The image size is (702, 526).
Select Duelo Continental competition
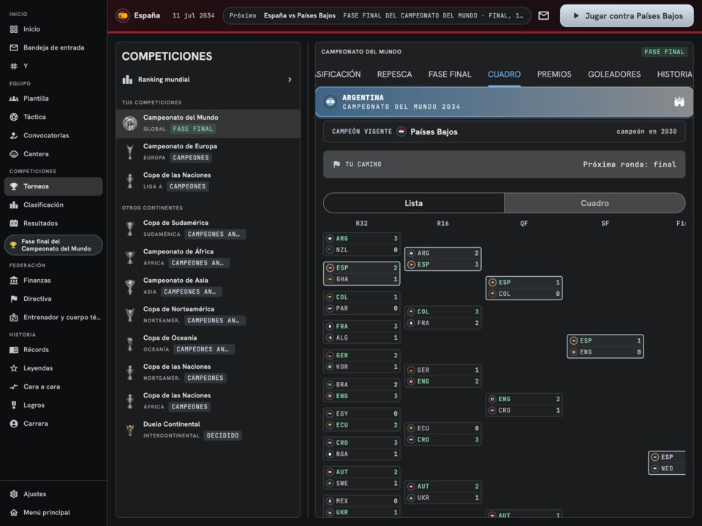click(208, 430)
